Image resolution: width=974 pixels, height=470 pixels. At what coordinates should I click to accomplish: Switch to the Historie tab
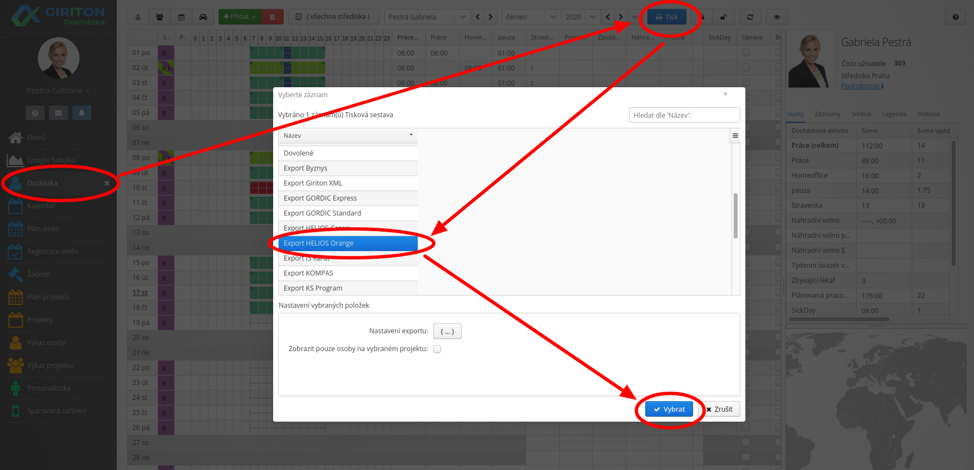tap(928, 114)
